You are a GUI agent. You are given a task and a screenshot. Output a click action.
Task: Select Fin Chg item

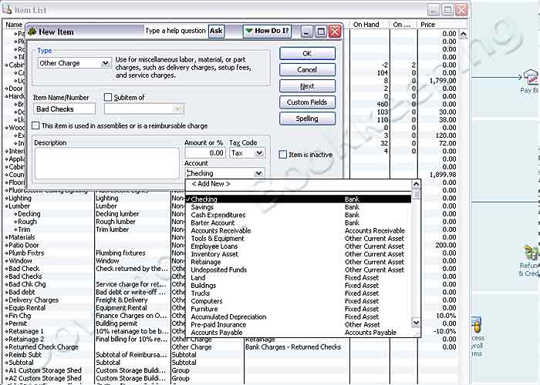click(19, 316)
